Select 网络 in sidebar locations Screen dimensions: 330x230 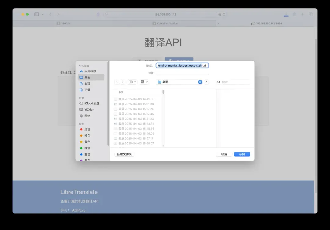87,116
